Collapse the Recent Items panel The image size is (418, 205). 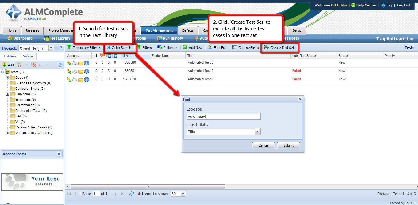[59, 154]
